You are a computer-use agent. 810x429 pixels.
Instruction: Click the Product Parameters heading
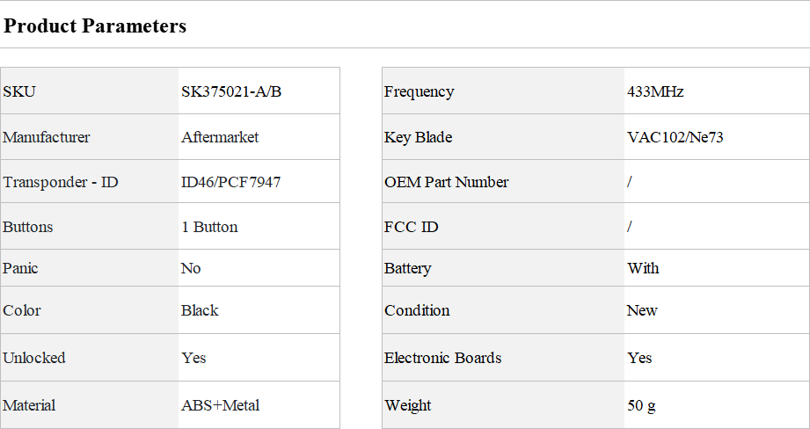(x=95, y=26)
